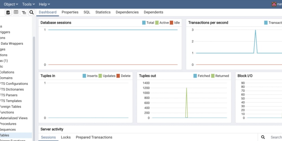Click the 1400 axis label in Tuples out
The width and height of the screenshot is (282, 141).
[x=146, y=83]
